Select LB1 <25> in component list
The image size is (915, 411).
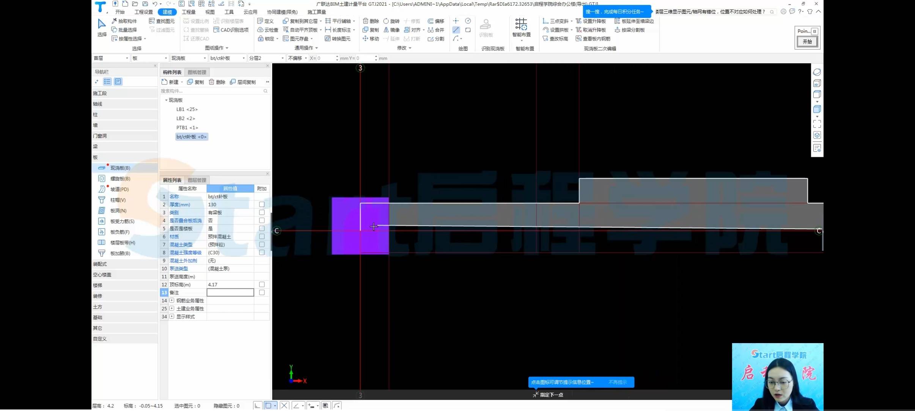click(x=187, y=109)
